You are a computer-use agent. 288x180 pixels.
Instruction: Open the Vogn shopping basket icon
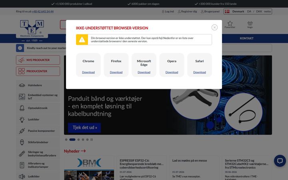[x=250, y=24]
